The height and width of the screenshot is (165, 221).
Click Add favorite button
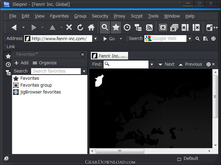point(21,63)
